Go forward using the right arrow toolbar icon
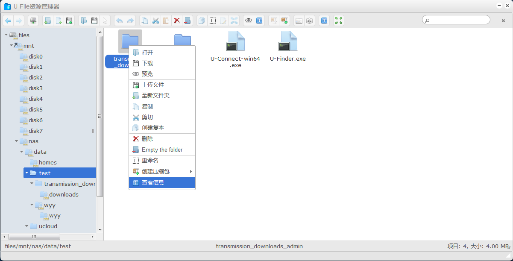Image resolution: width=513 pixels, height=261 pixels. 19,21
